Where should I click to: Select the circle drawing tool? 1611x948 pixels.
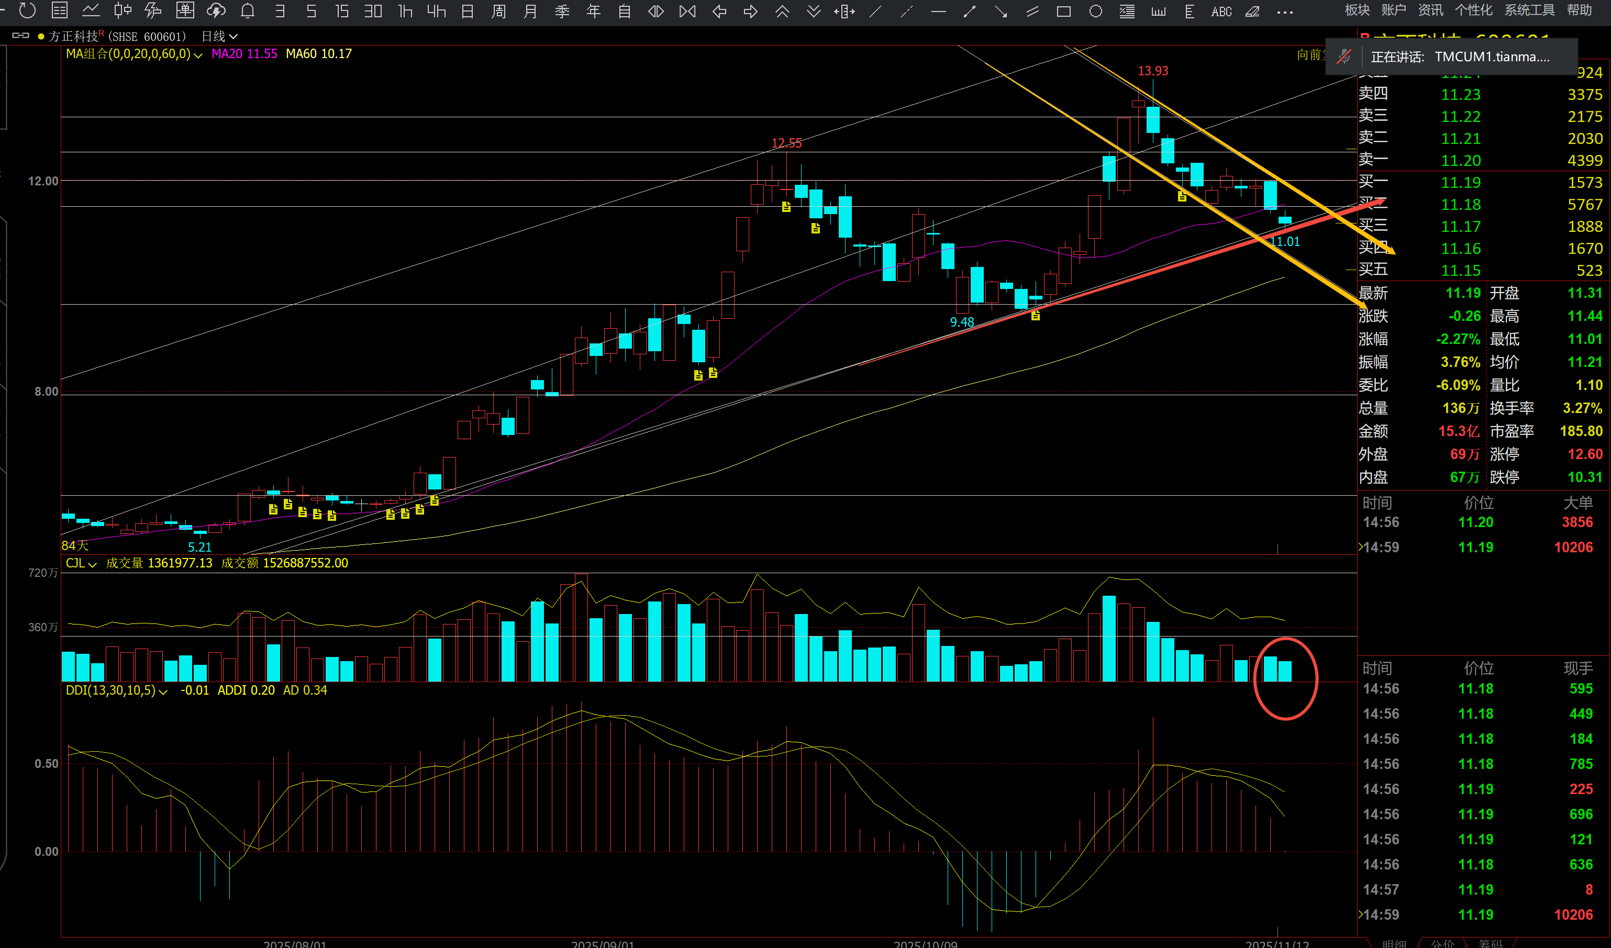coord(1095,11)
